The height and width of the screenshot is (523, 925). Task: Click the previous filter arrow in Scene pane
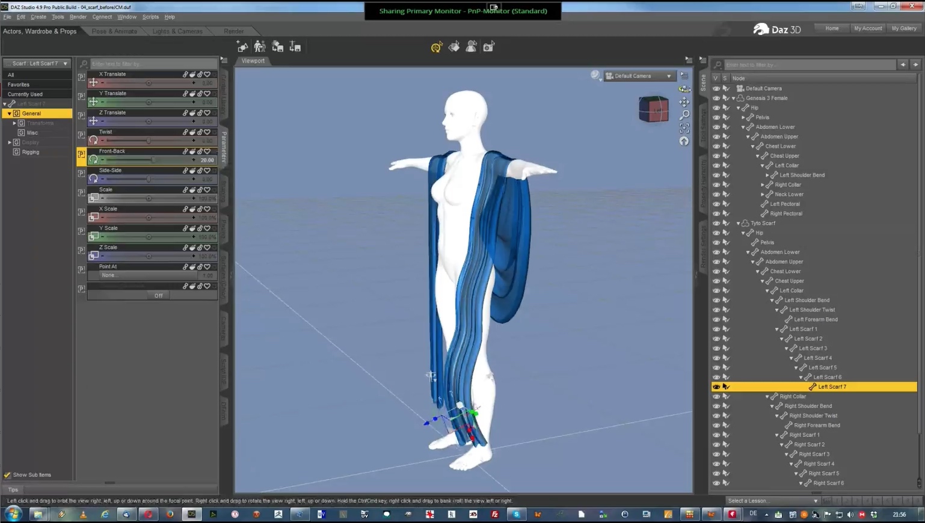[903, 64]
